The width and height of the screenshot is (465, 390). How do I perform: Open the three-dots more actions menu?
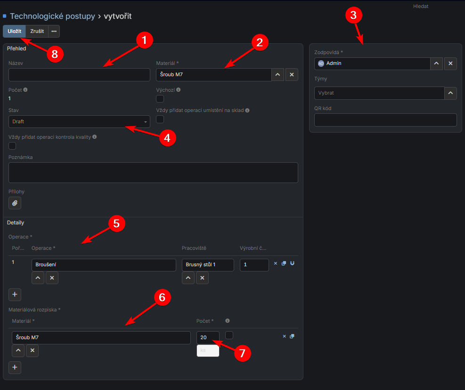coord(54,31)
